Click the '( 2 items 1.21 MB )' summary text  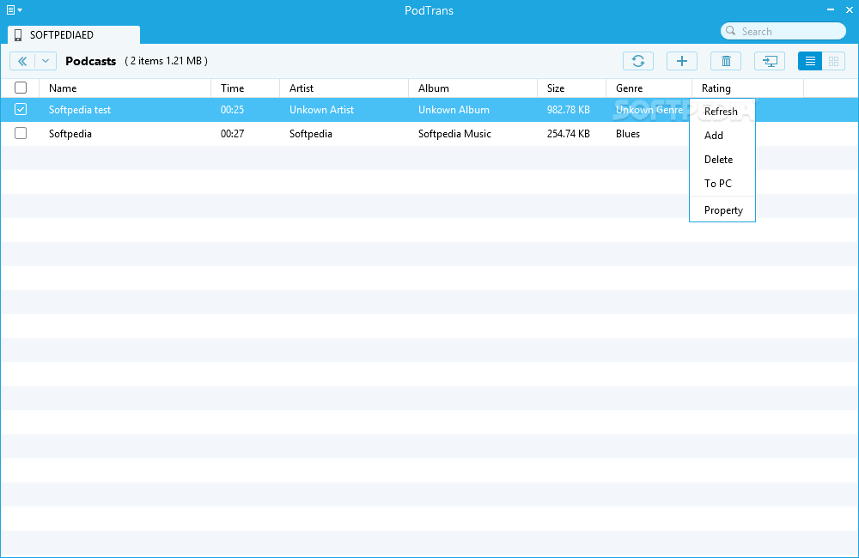coord(166,61)
